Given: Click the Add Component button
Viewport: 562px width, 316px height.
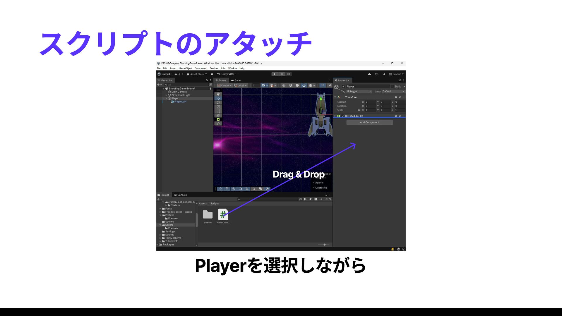Looking at the screenshot, I should [x=369, y=123].
